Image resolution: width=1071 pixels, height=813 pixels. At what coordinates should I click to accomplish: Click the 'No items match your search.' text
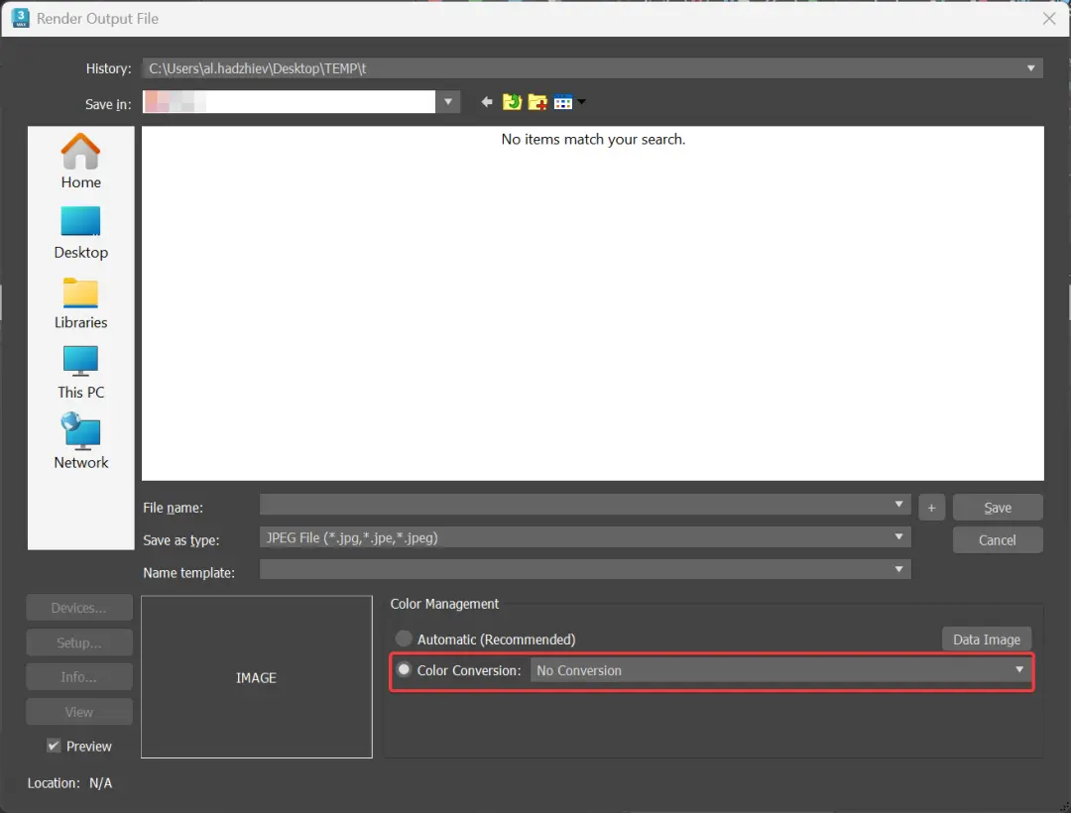pos(593,139)
